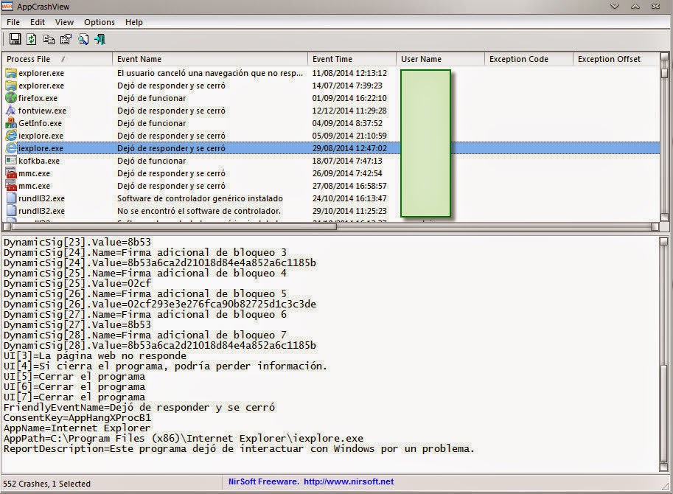Image resolution: width=673 pixels, height=494 pixels.
Task: Click event time 29/08/2014 12:47:02
Action: coord(349,148)
